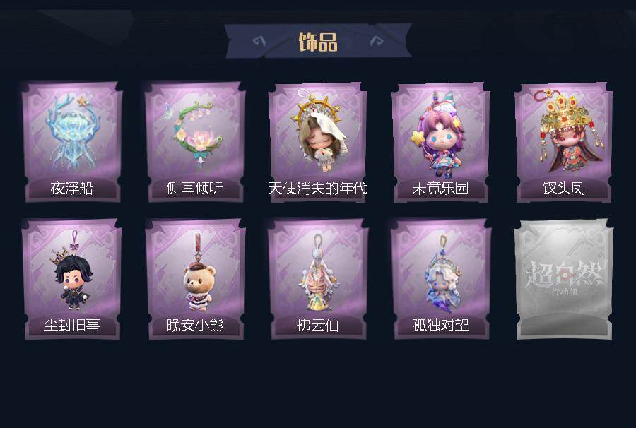Select the 孤独对望 blue doll charm

click(441, 279)
